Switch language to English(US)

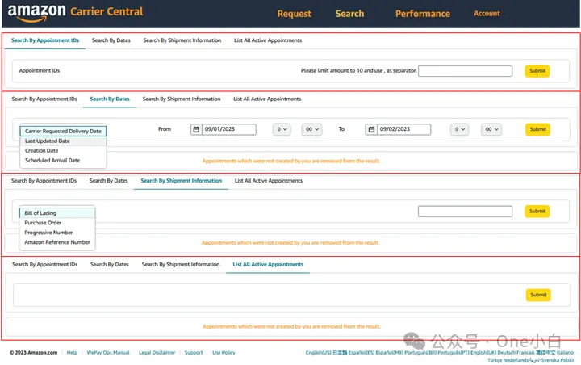click(318, 353)
